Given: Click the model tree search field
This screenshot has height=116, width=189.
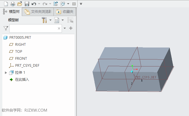Looking at the screenshot, I should click(35, 28).
